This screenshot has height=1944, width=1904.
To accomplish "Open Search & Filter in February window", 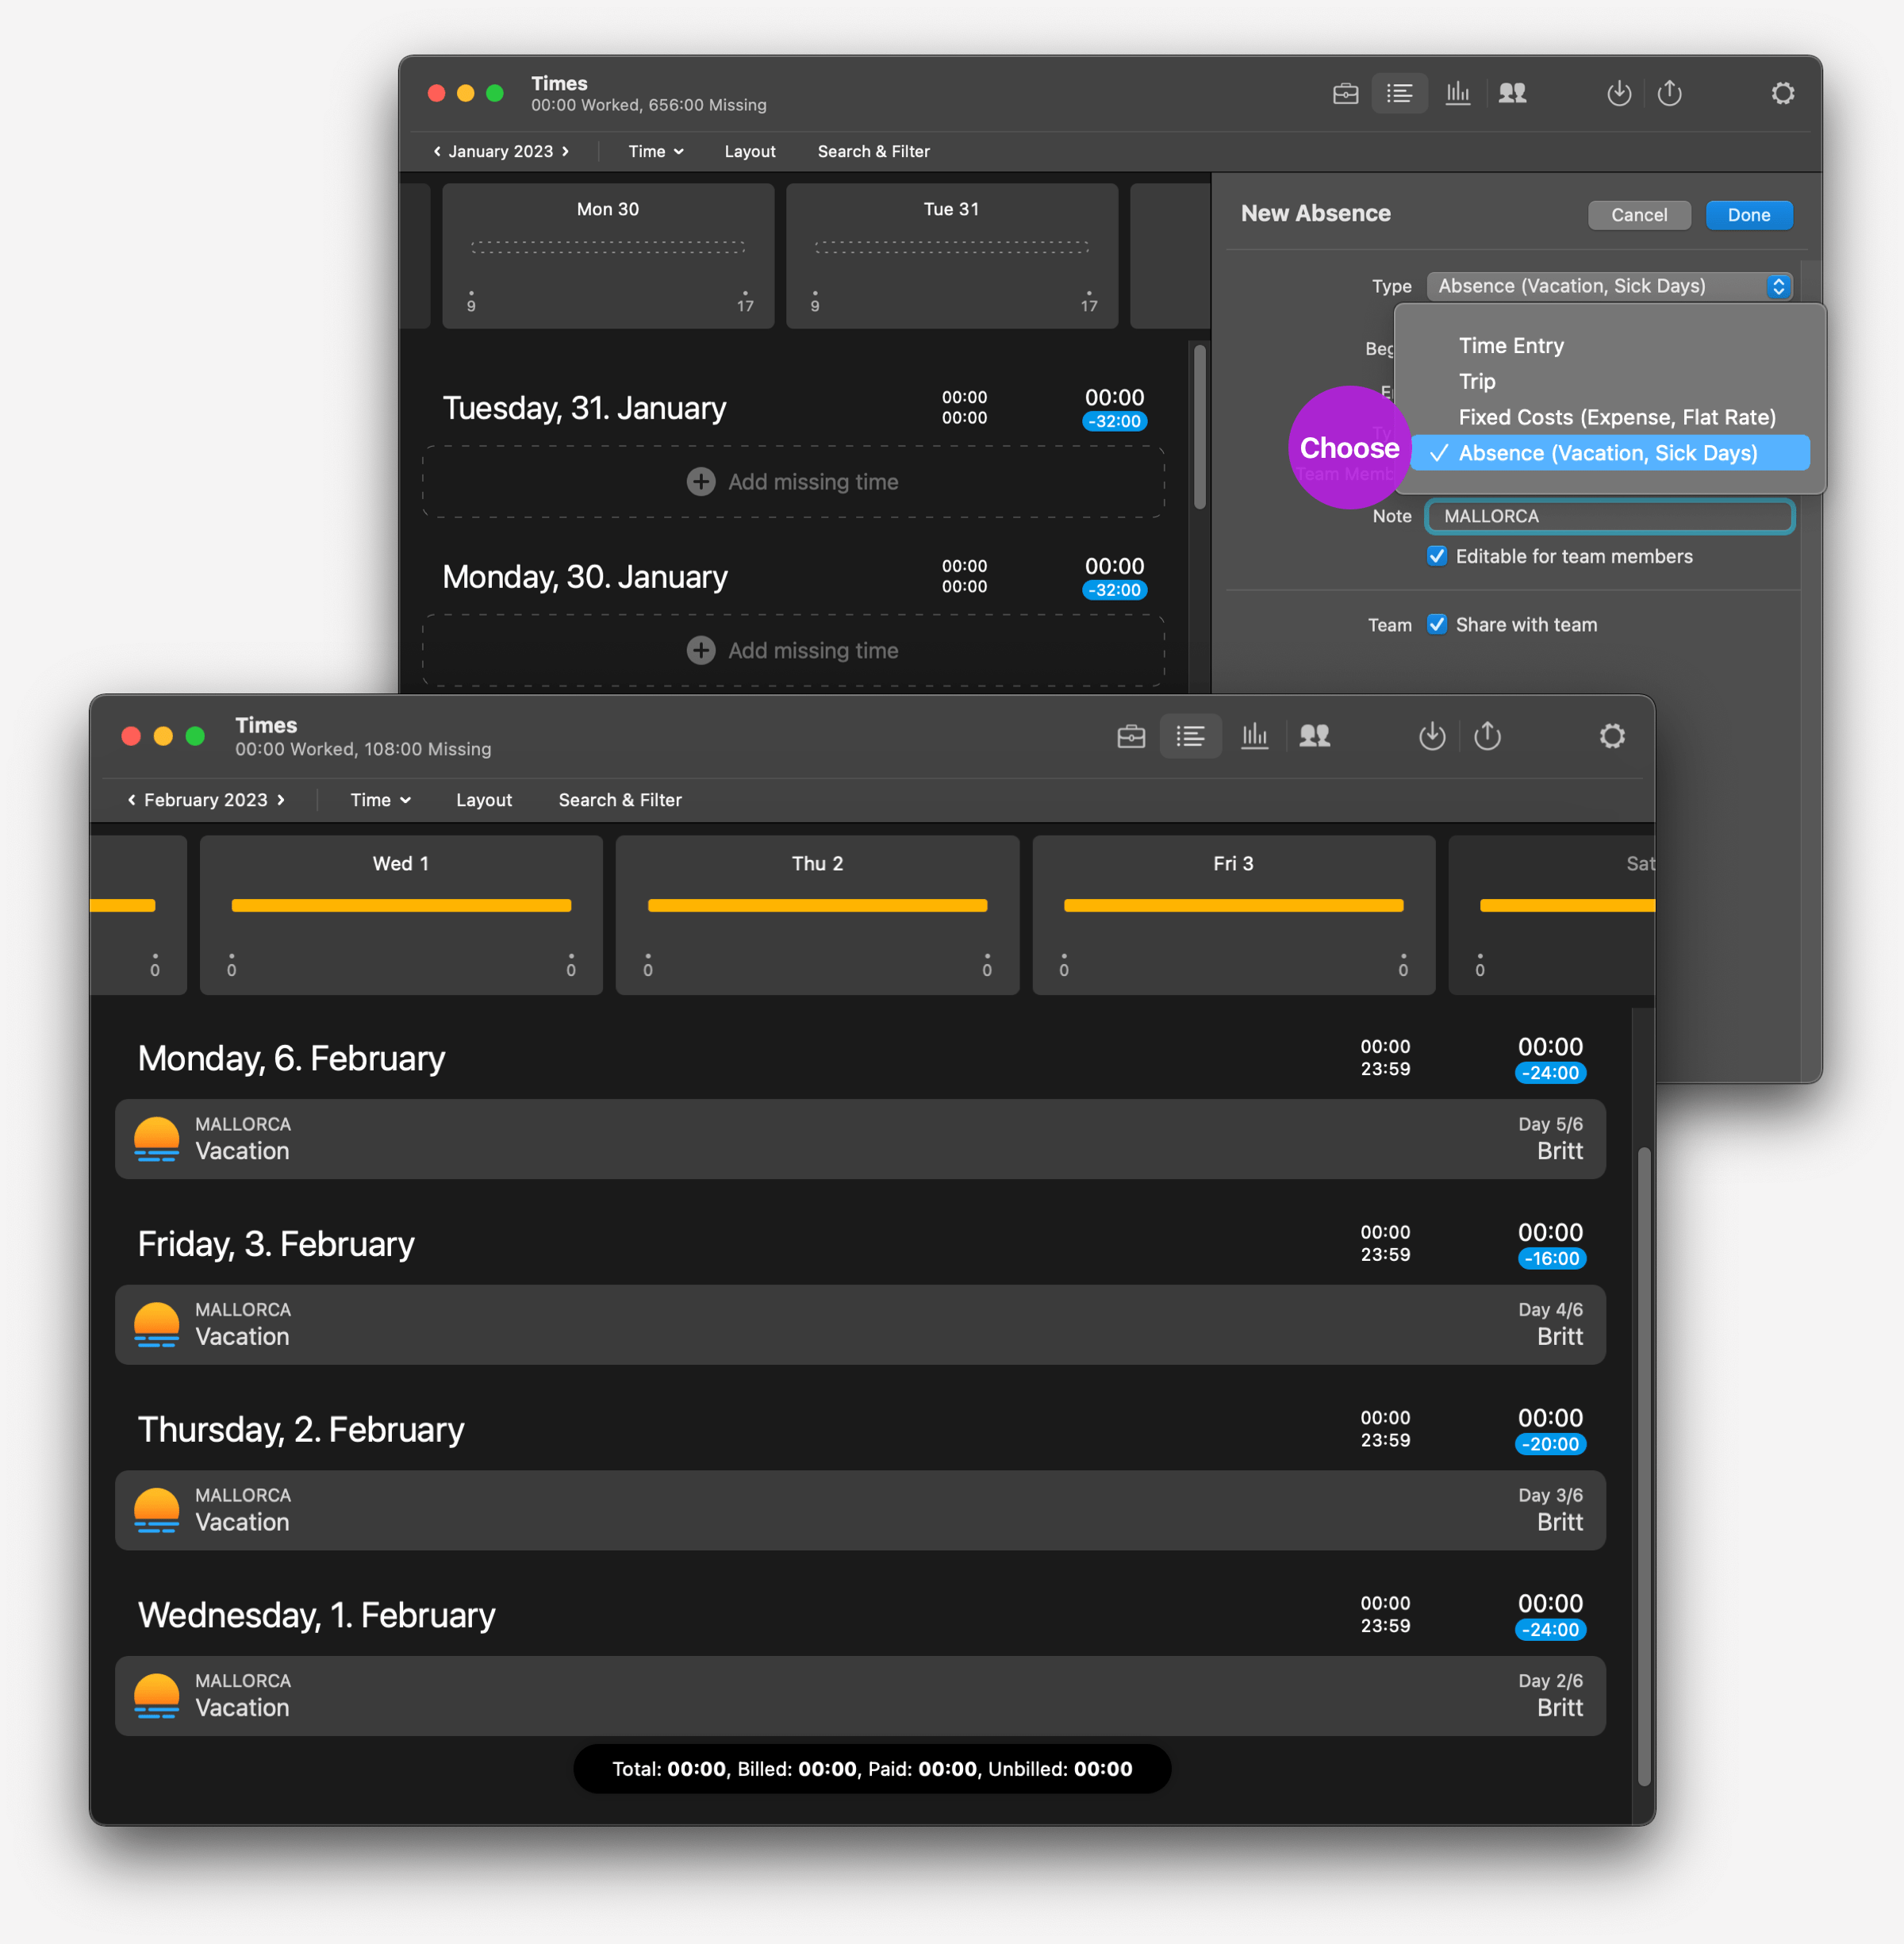I will tap(620, 800).
